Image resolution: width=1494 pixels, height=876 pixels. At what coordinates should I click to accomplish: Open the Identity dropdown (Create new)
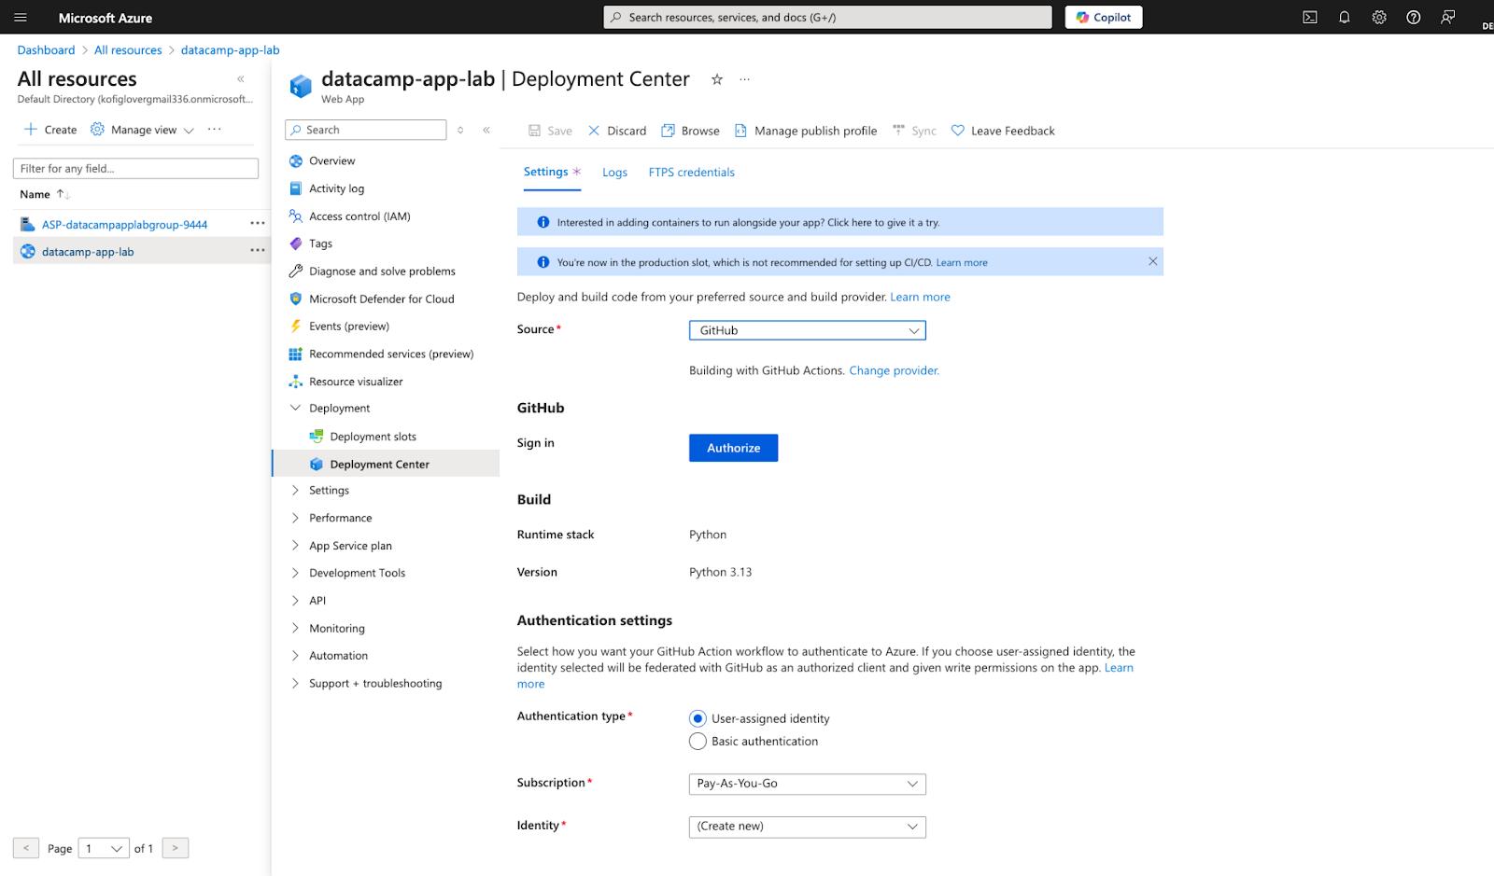(808, 827)
